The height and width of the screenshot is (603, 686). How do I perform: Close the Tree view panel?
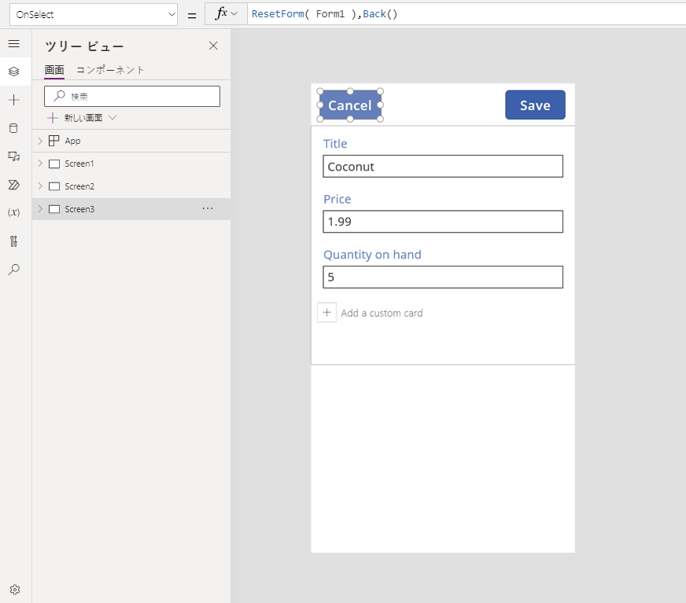213,46
